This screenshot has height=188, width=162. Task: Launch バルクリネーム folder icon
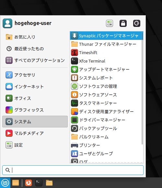[x=75, y=137]
